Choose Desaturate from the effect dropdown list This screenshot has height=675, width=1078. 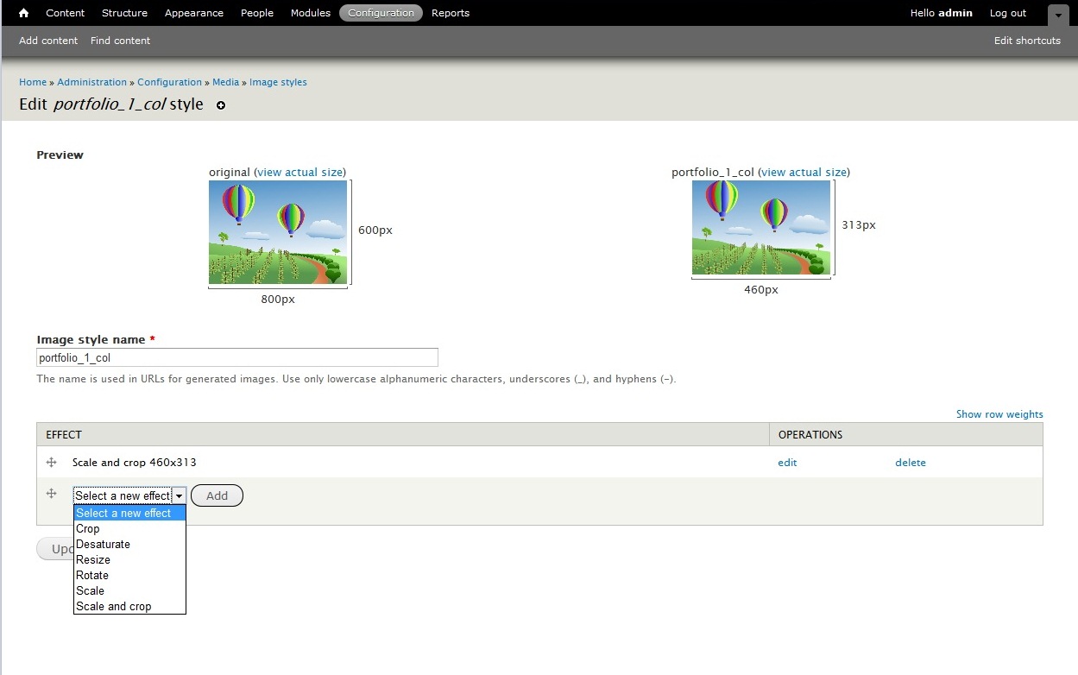103,545
